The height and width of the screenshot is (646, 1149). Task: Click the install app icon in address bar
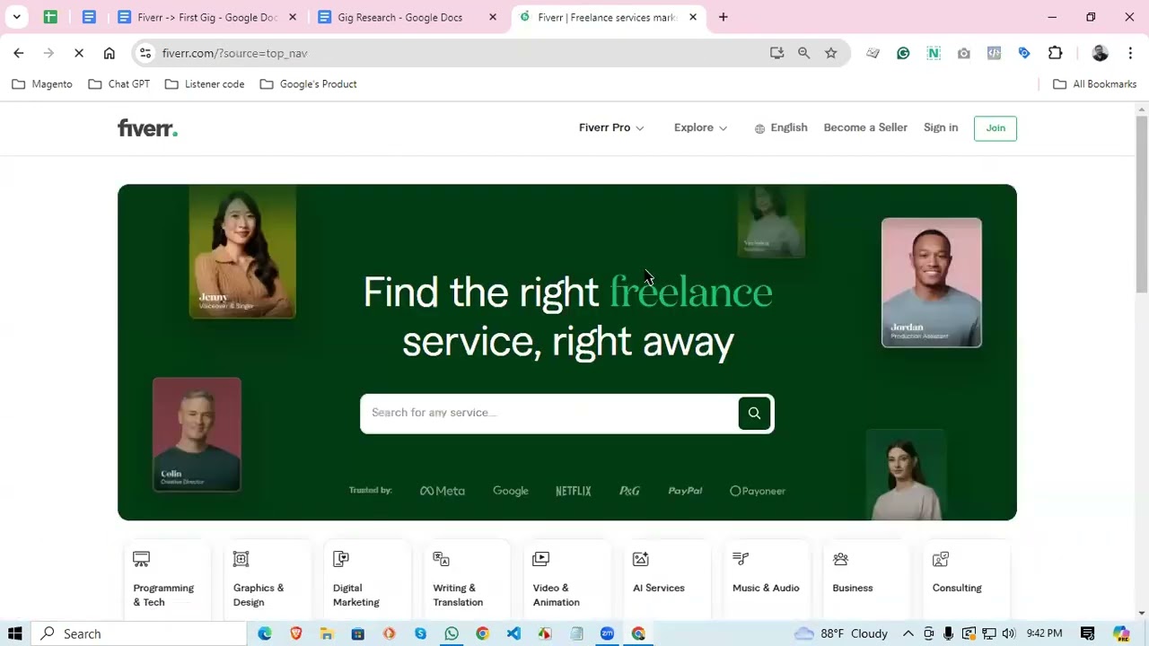tap(777, 53)
